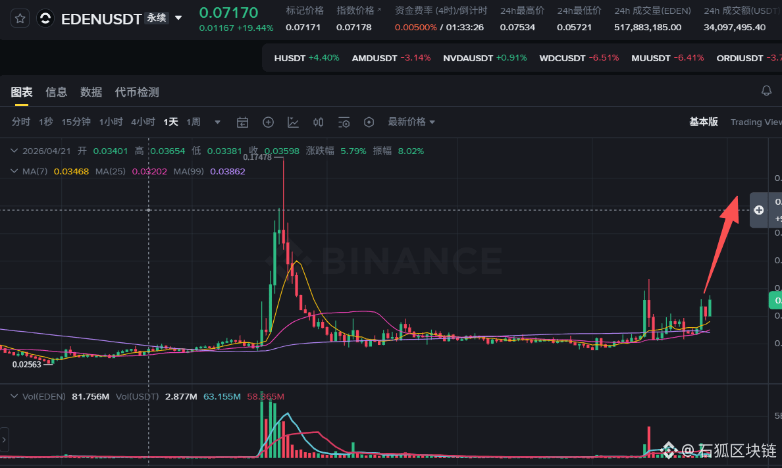The image size is (782, 468).
Task: Select AMDUSDT in the ticker strip
Action: (391, 58)
